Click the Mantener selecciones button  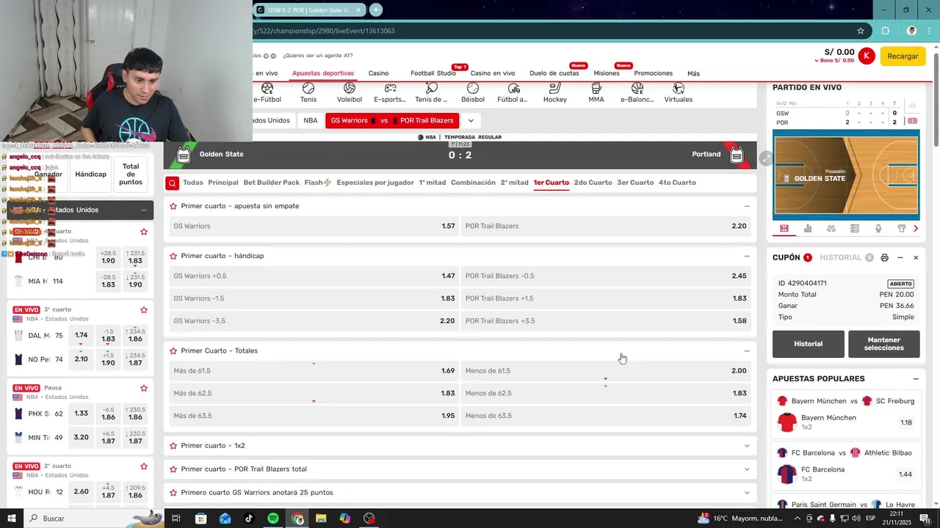884,344
